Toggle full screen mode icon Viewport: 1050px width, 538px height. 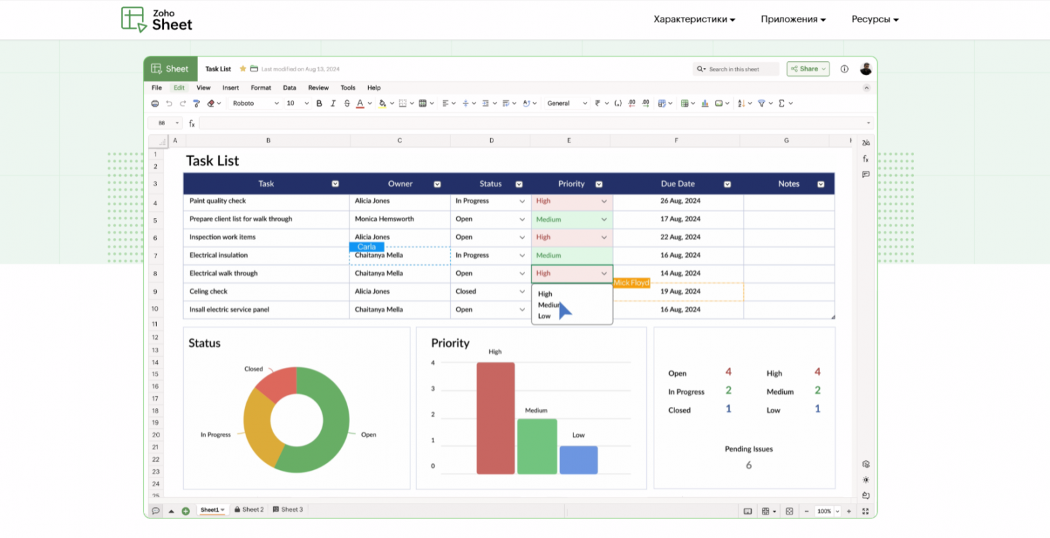coord(866,511)
